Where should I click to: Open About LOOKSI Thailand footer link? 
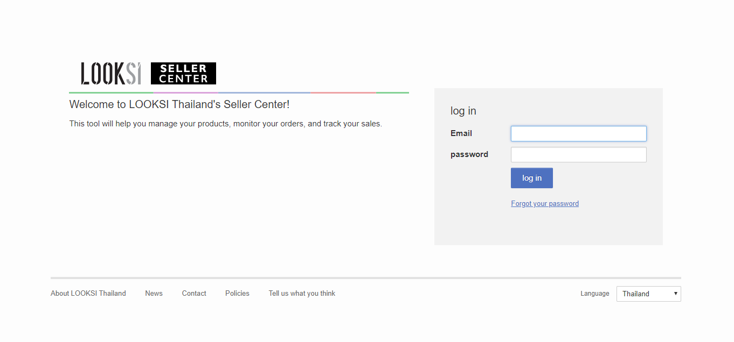pyautogui.click(x=88, y=293)
